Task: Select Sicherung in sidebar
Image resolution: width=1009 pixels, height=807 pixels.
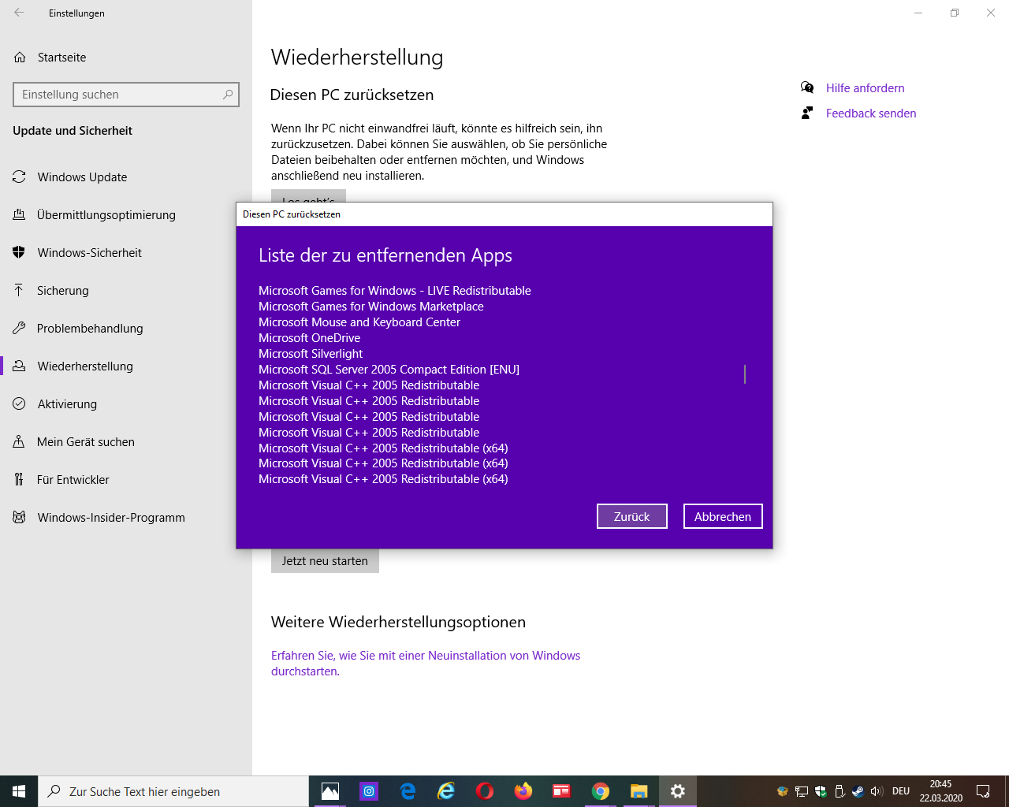Action: (x=126, y=291)
